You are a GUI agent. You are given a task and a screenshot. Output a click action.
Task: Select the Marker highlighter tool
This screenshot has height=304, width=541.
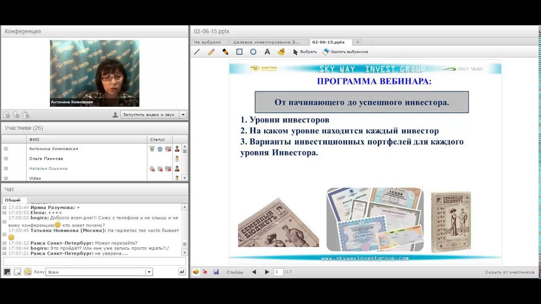tap(225, 52)
